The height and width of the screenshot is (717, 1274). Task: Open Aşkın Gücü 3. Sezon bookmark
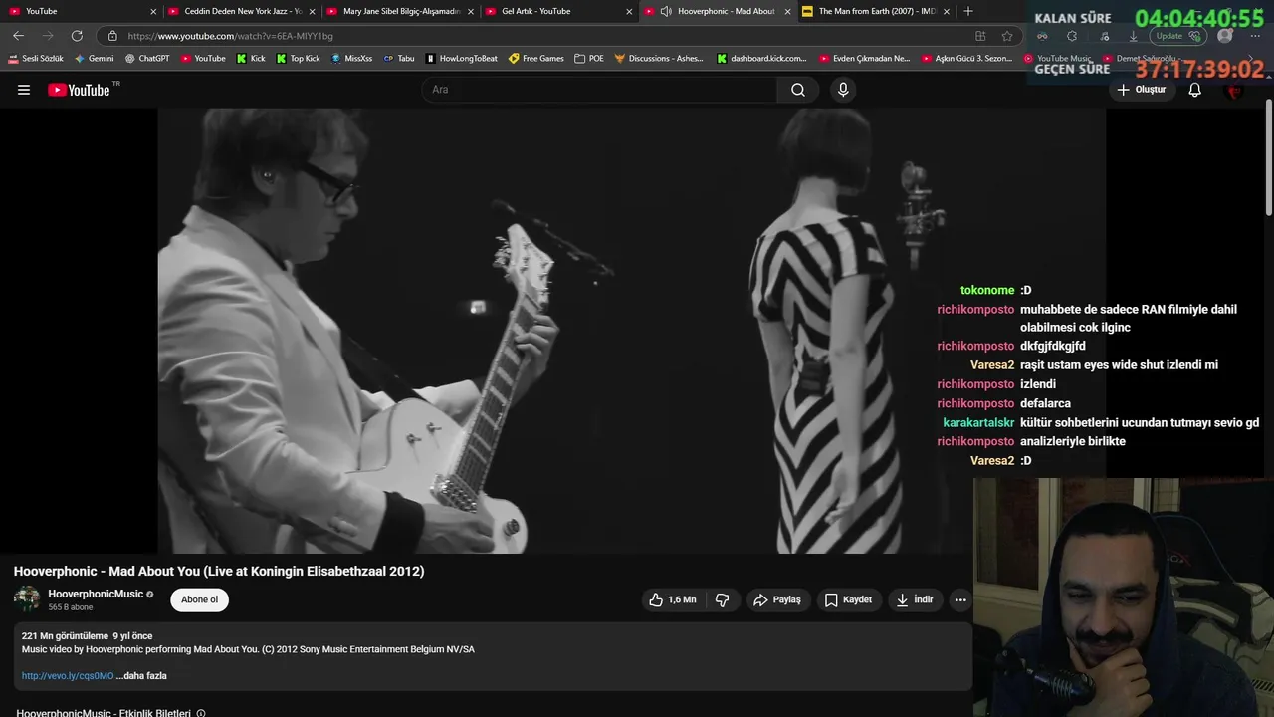(966, 59)
